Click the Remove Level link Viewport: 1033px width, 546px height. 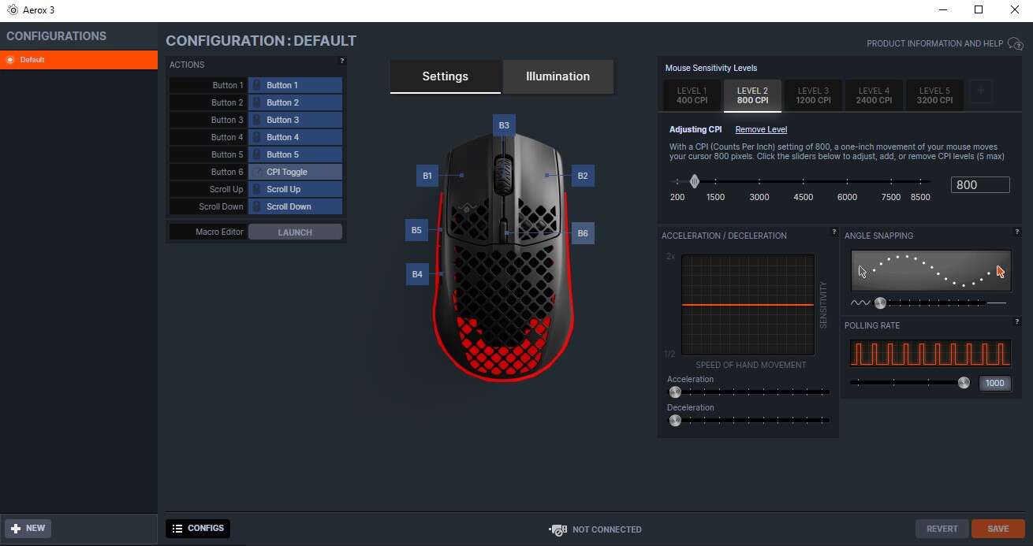click(761, 129)
